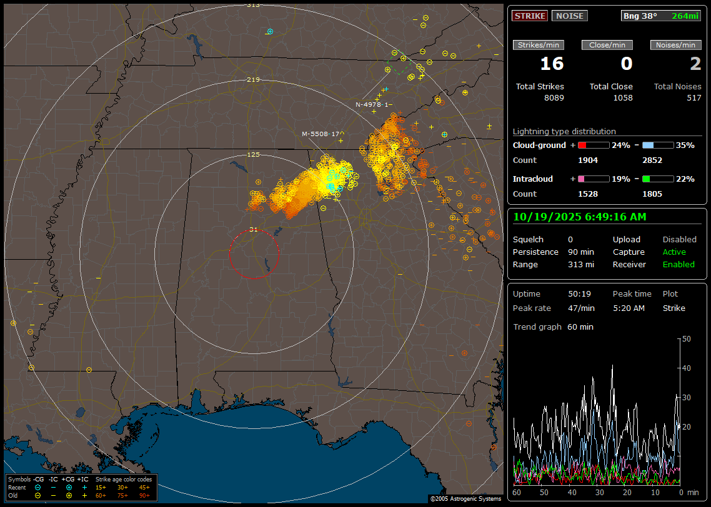
Task: Click the Upload Disabled status
Action: coord(679,239)
